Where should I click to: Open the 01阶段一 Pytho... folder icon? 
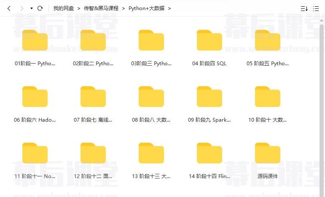coord(35,40)
